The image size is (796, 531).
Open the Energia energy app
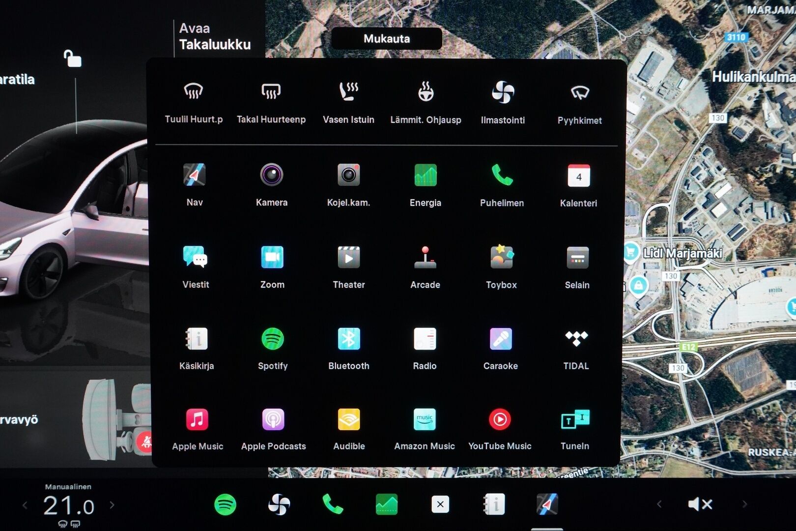426,185
